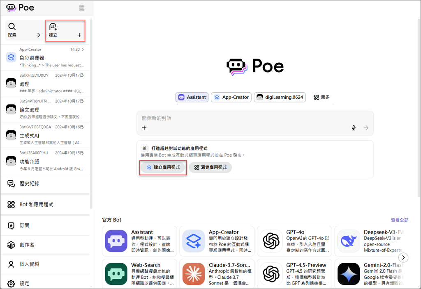Click the gear icon beside 設定
The width and height of the screenshot is (421, 289).
point(11,283)
